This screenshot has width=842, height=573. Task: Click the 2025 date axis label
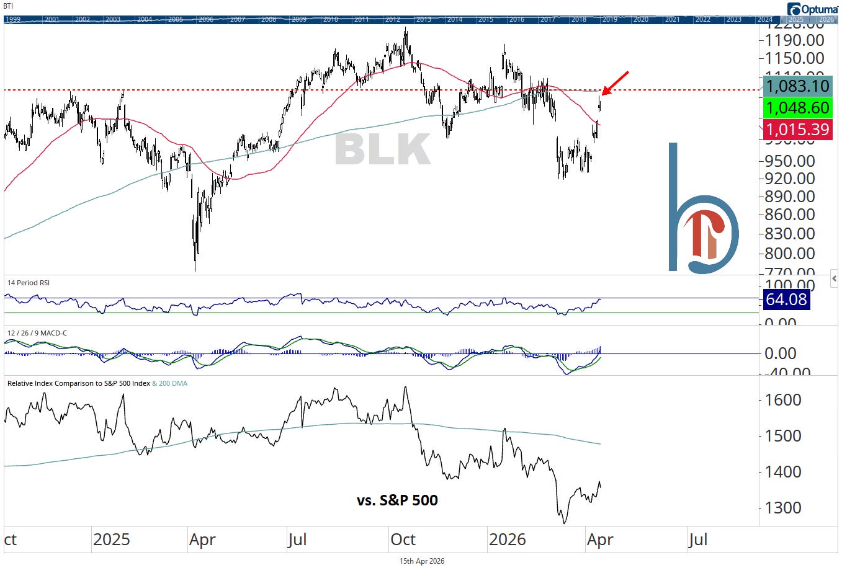[112, 540]
